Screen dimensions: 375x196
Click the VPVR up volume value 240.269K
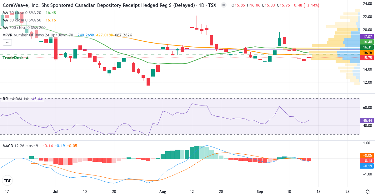(86, 35)
